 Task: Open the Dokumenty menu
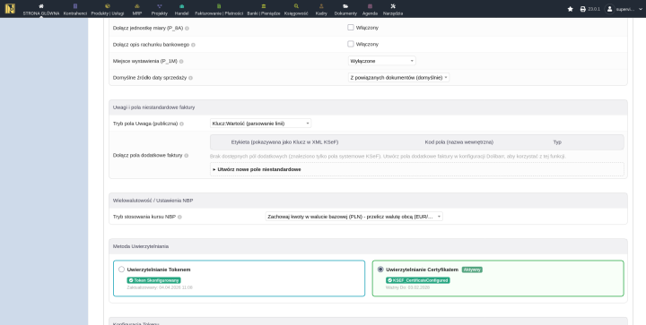coord(345,10)
